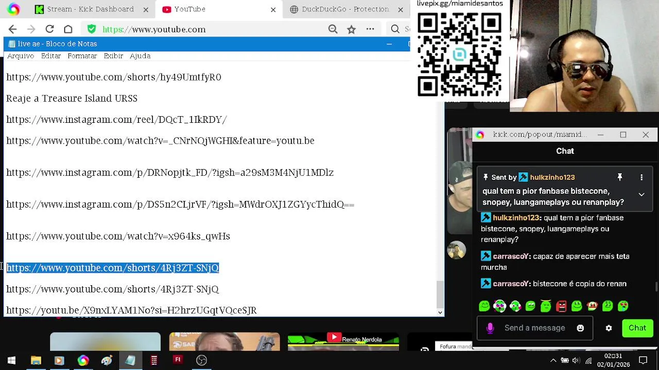This screenshot has width=659, height=370.
Task: Open OBS Studio from taskbar
Action: click(201, 360)
